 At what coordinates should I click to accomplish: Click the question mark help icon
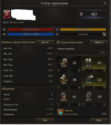click(58, 43)
